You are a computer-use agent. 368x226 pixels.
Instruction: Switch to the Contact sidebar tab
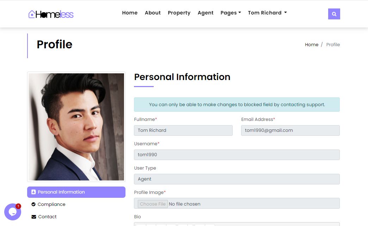(x=47, y=217)
